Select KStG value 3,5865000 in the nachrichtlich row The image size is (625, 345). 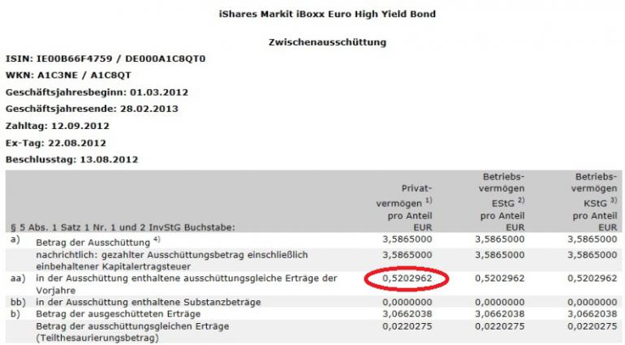(593, 255)
